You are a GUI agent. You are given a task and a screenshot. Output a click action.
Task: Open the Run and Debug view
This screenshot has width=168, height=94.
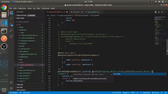pos(11,30)
